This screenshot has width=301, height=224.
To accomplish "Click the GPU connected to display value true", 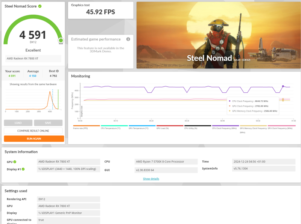I will (x=68, y=220).
